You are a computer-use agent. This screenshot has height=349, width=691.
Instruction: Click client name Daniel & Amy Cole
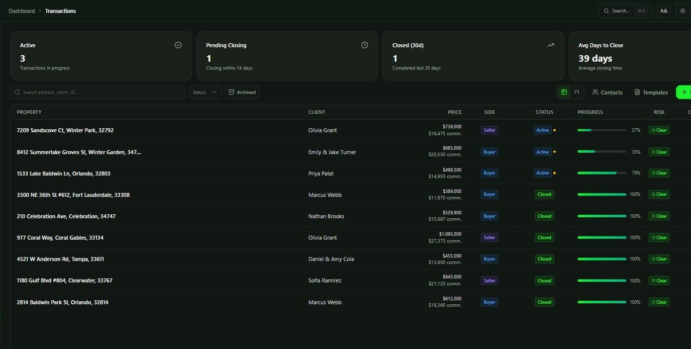coord(331,259)
